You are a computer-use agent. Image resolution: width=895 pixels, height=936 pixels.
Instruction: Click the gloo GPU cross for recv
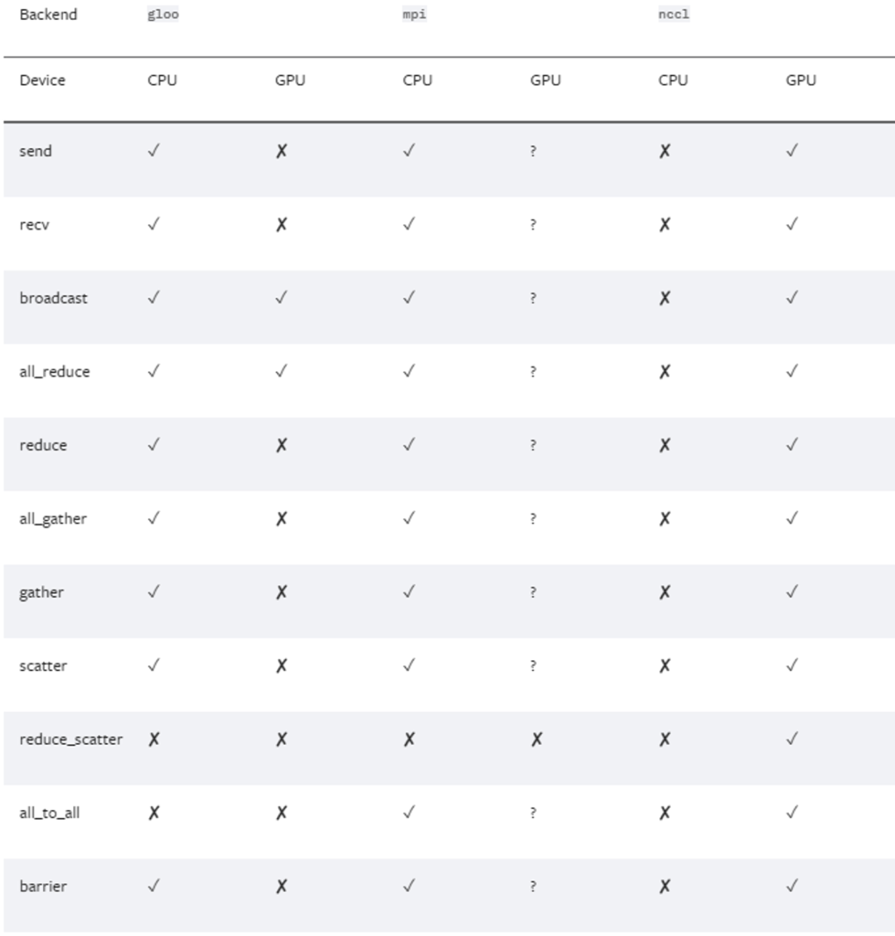pyautogui.click(x=281, y=224)
